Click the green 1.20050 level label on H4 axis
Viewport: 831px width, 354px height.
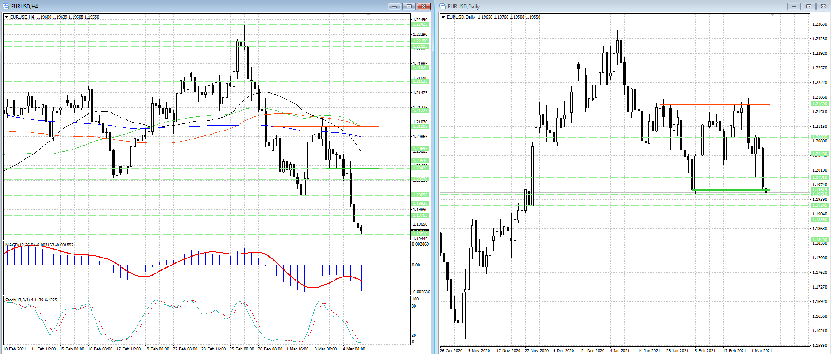point(420,195)
